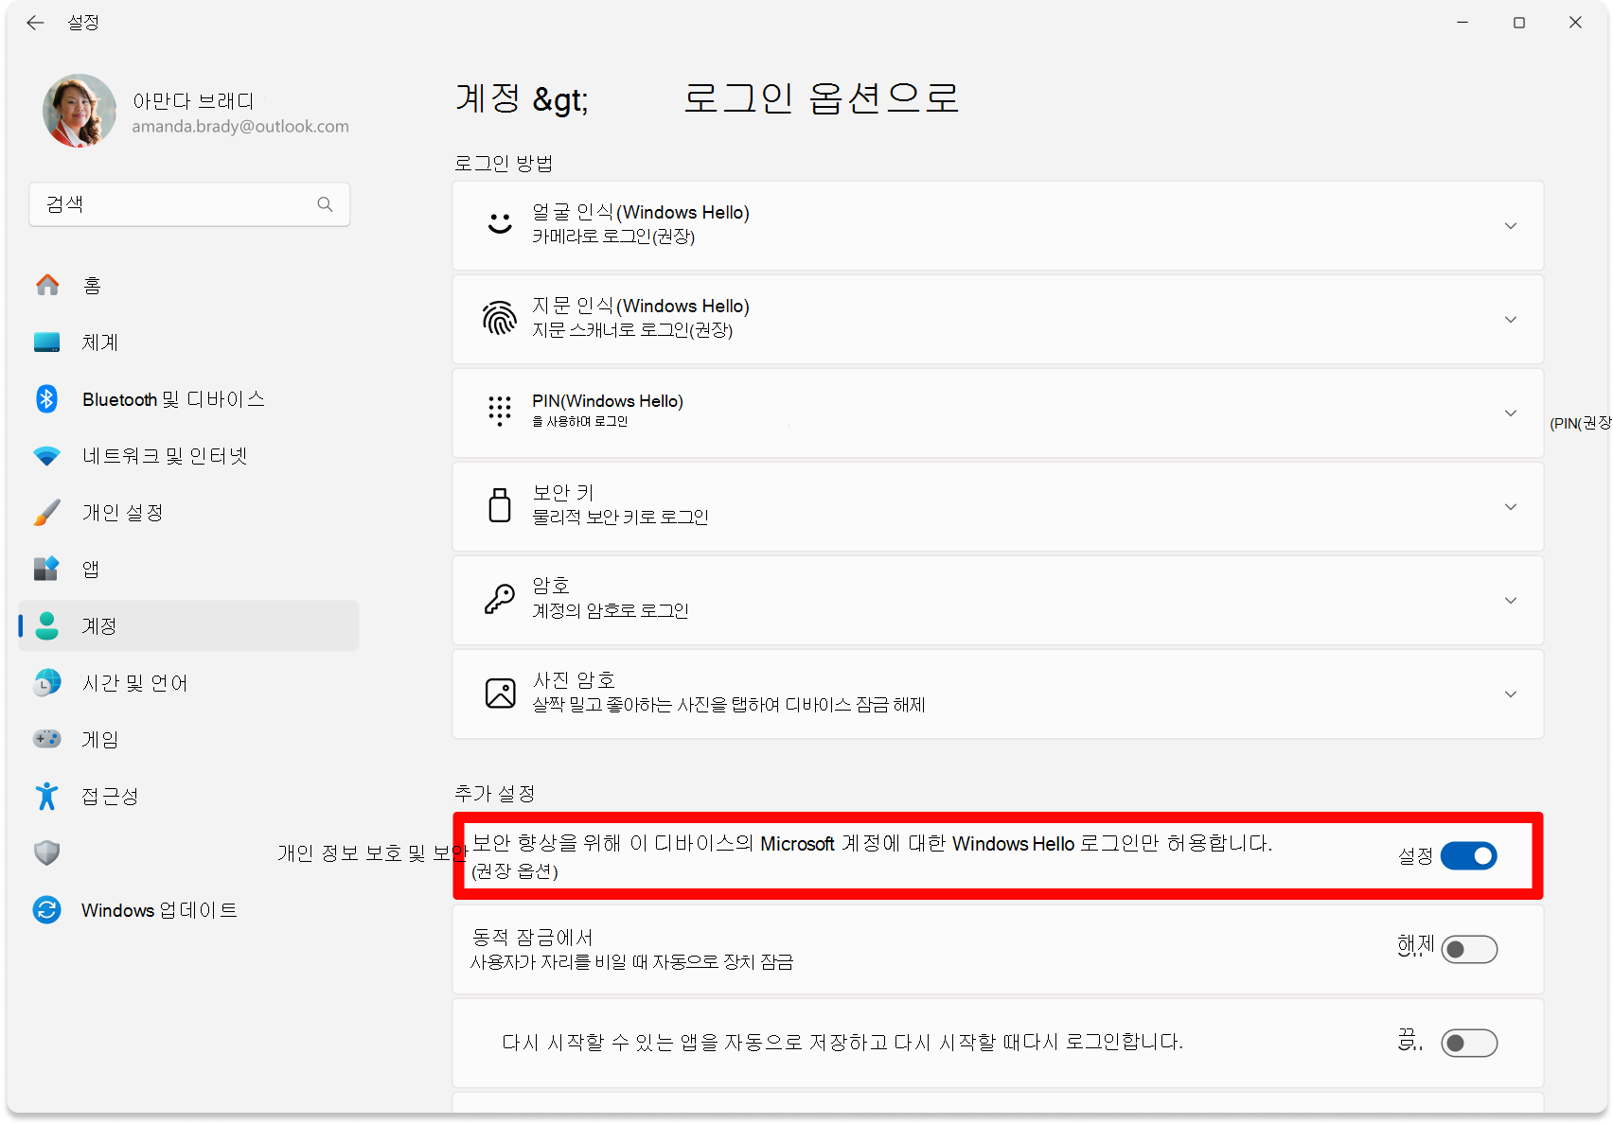
Task: Open Bluetooth 및 디바이스 settings
Action: coord(173,399)
